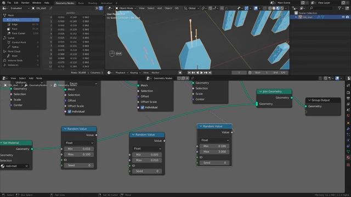
Task: Play animation in reverse
Action: click(x=197, y=73)
